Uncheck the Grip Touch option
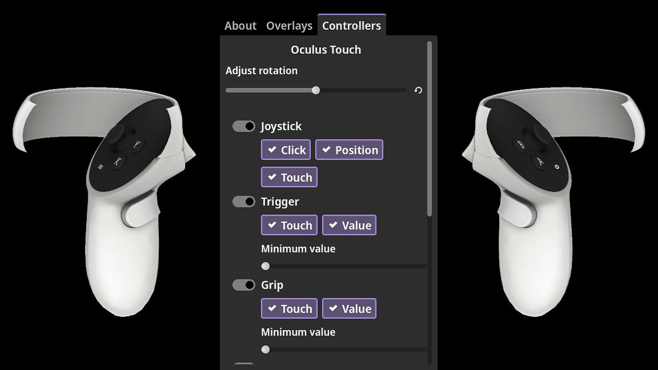The height and width of the screenshot is (370, 658). pos(289,309)
